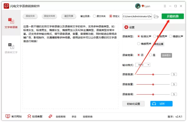The height and width of the screenshot is (122, 187).
Task: Click the 清空列表 button
Action: (x=69, y=16)
